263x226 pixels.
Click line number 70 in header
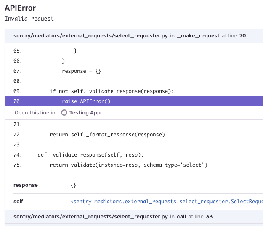pyautogui.click(x=242, y=36)
